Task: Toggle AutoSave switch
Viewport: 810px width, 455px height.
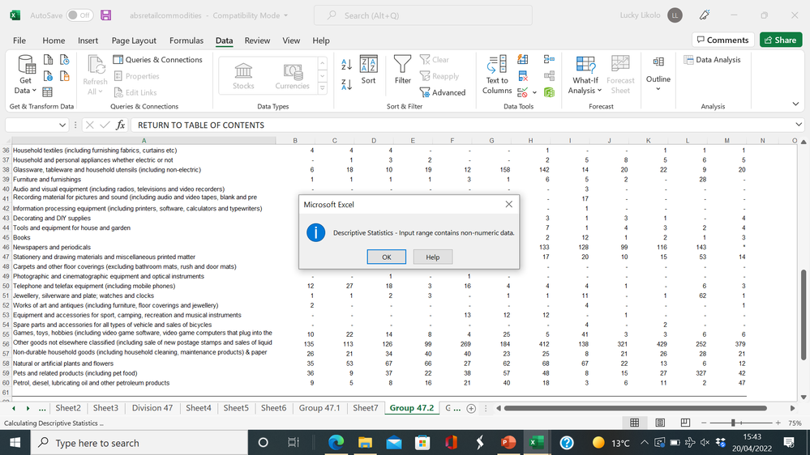Action: point(79,15)
